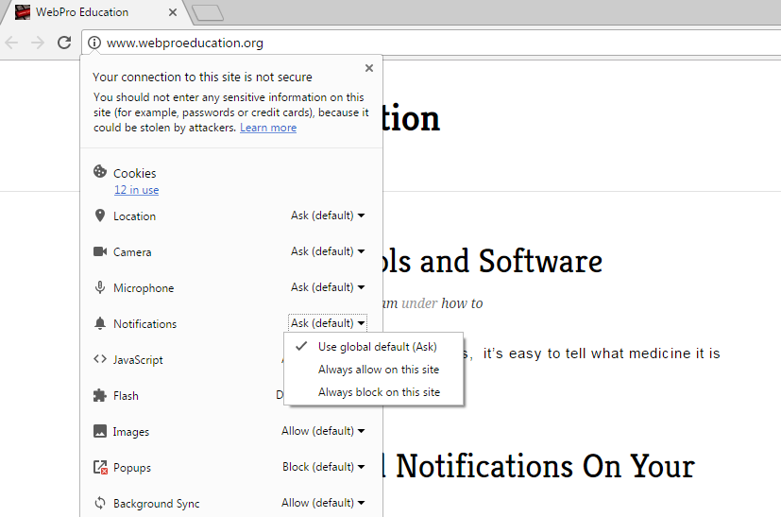Click the Location pin icon

point(100,215)
